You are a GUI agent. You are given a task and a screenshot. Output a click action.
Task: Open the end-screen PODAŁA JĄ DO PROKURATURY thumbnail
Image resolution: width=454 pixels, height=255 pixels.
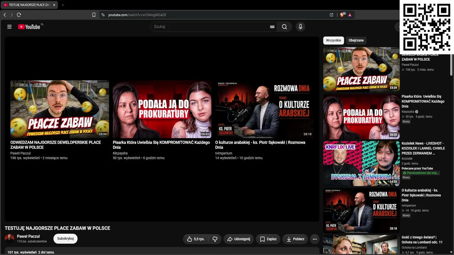point(162,109)
